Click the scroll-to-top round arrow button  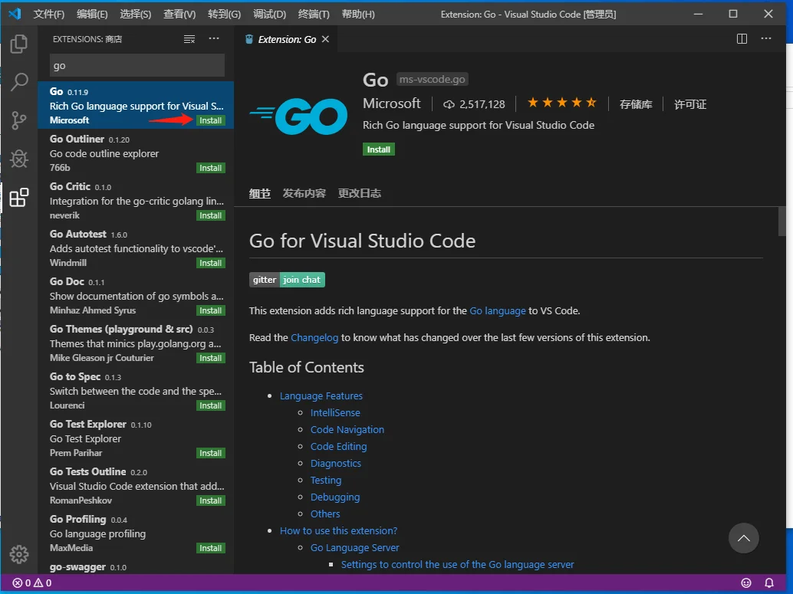tap(743, 538)
